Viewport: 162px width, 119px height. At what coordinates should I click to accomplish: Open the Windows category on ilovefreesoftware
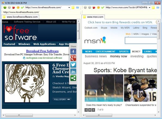click(x=24, y=44)
